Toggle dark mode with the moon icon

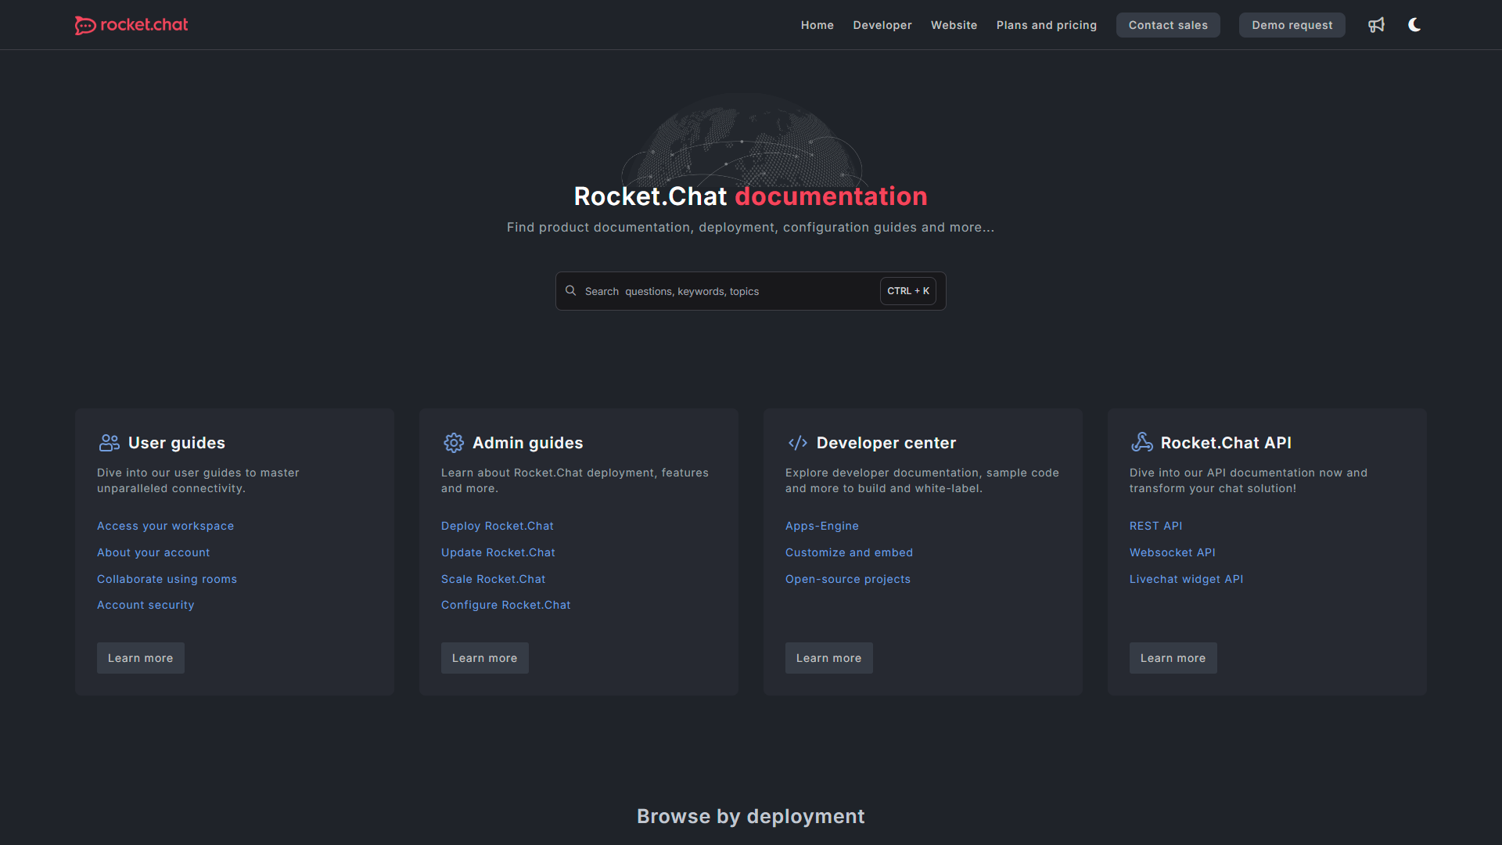pos(1414,24)
